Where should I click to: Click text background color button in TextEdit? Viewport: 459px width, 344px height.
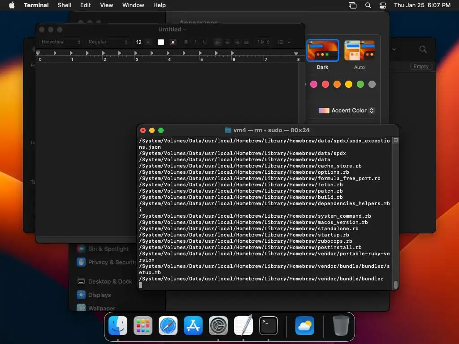click(173, 42)
